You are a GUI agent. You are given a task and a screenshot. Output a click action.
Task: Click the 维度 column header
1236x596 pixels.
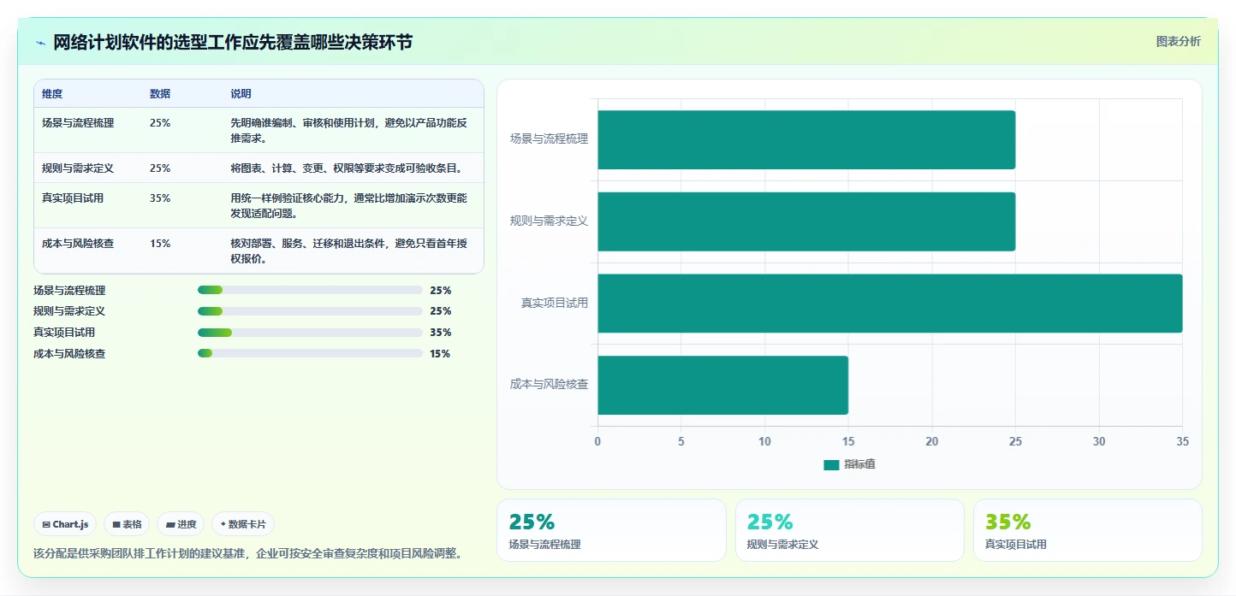(x=52, y=94)
